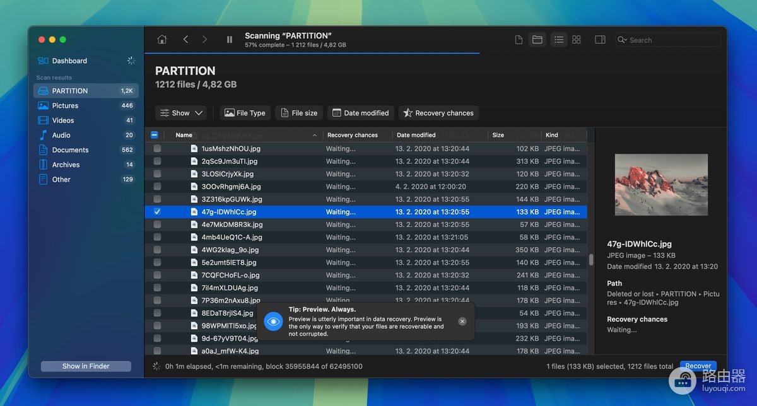Image resolution: width=757 pixels, height=406 pixels.
Task: Switch to the single file view icon
Action: point(519,40)
